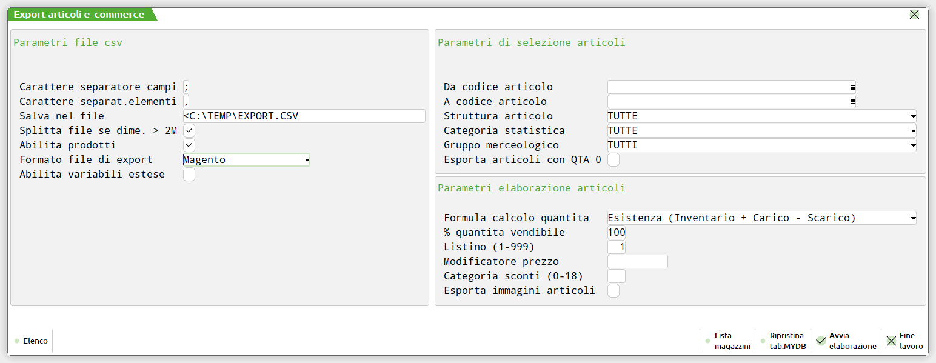Uncheck Splitta file se dime. > 2M
Image resolution: width=936 pixels, height=363 pixels.
click(x=190, y=130)
